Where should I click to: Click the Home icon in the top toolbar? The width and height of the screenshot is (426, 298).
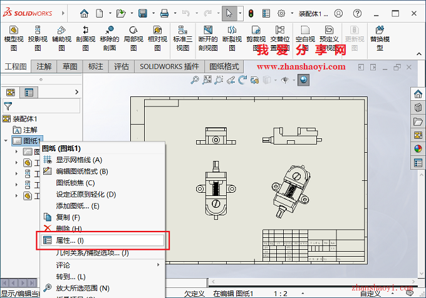[84, 13]
